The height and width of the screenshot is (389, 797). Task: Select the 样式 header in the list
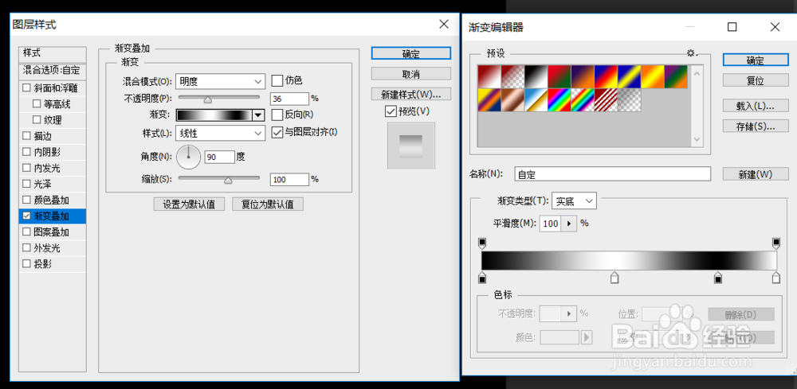(53, 53)
